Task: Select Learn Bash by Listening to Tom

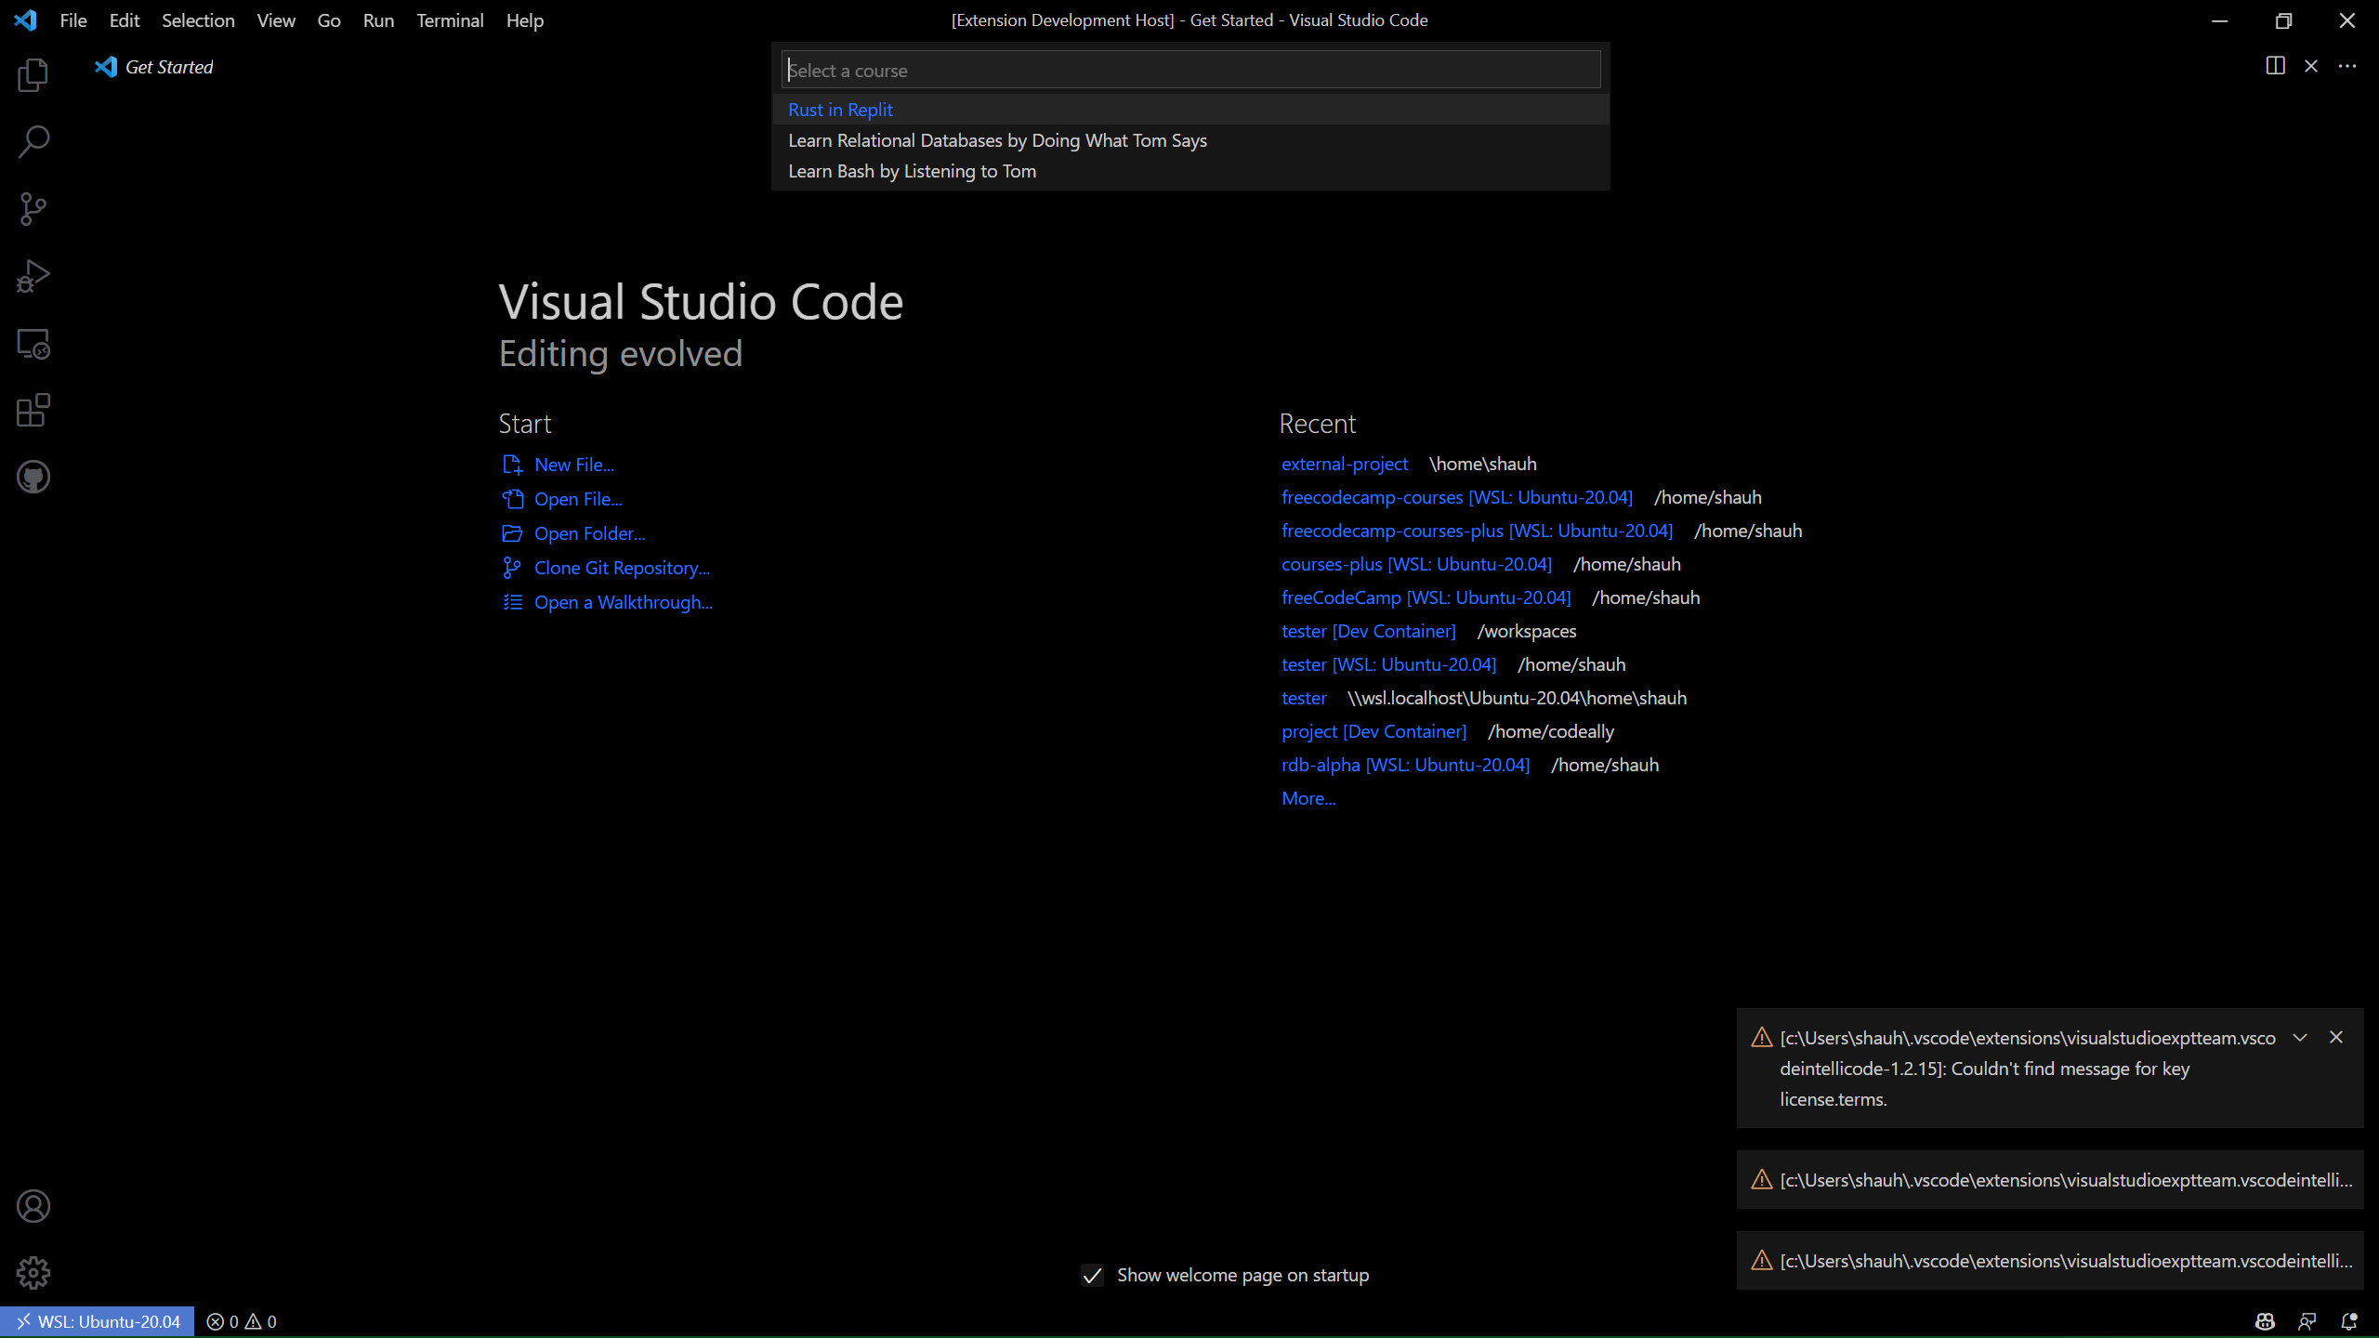Action: pyautogui.click(x=912, y=170)
